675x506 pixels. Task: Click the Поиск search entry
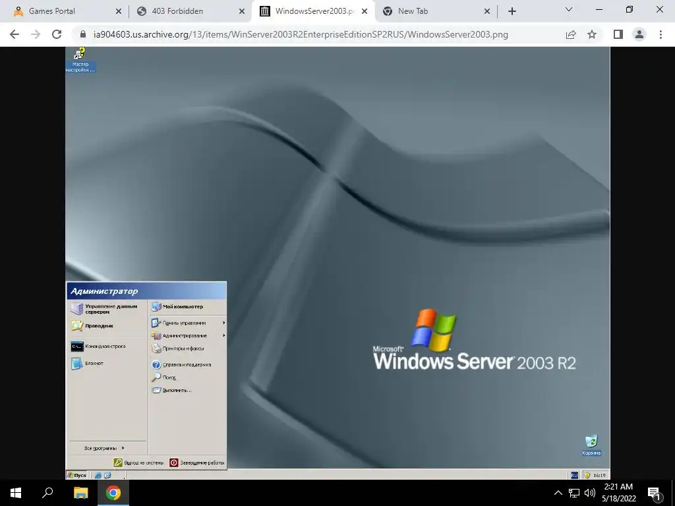pos(164,378)
